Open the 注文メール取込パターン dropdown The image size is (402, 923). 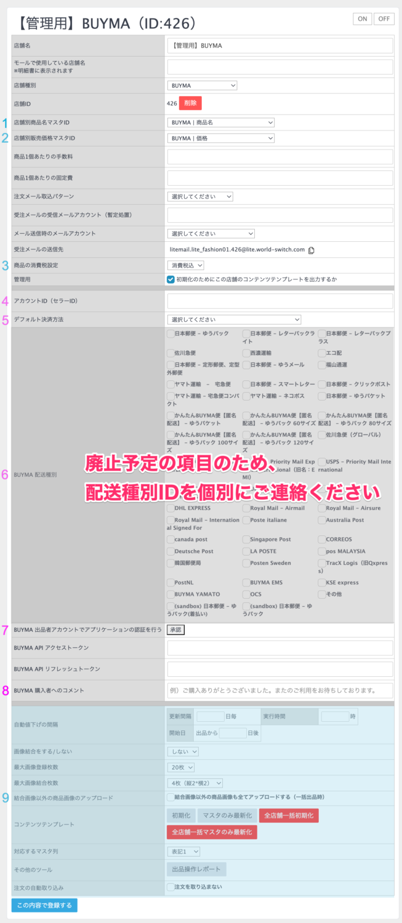200,196
